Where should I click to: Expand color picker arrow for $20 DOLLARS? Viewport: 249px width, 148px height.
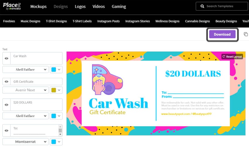59,116
